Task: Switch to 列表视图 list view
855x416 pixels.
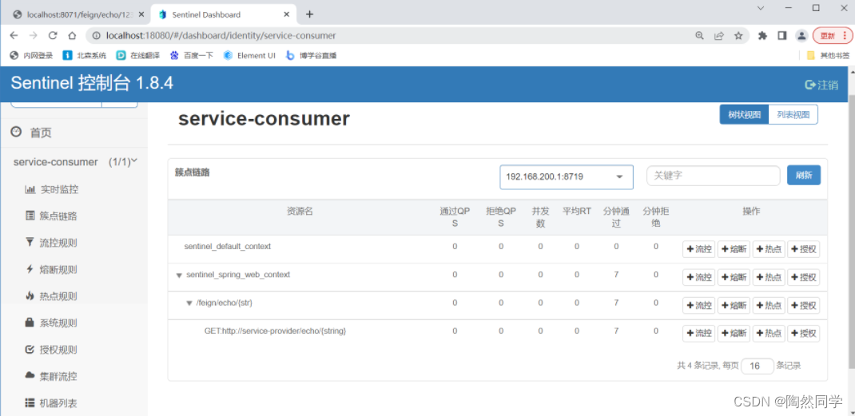Action: tap(793, 114)
